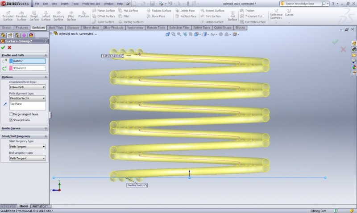
Task: Expand the solenoid_multi_connected flyout tree
Action: 51,33
